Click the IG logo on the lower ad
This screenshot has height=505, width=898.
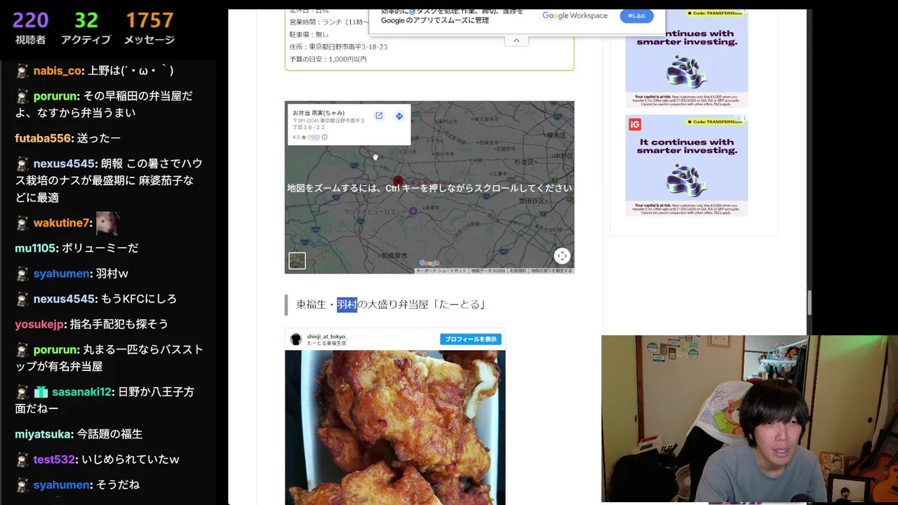(x=635, y=125)
